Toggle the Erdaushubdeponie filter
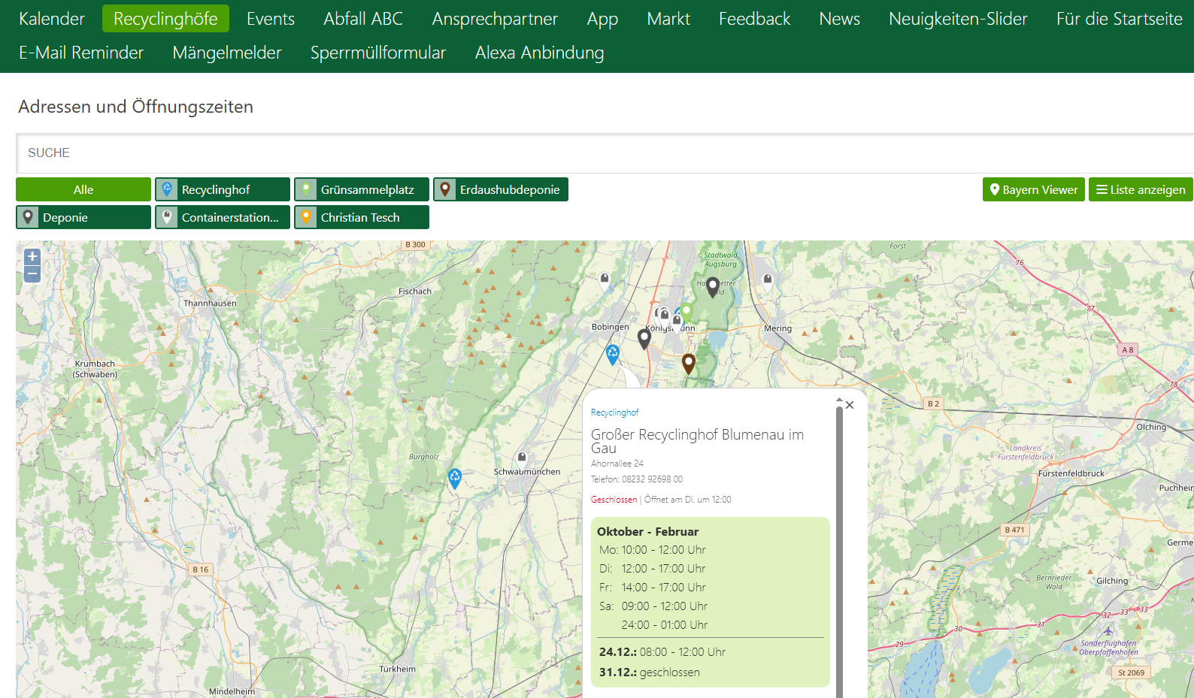Screen dimensions: 1194x698 click(x=501, y=189)
